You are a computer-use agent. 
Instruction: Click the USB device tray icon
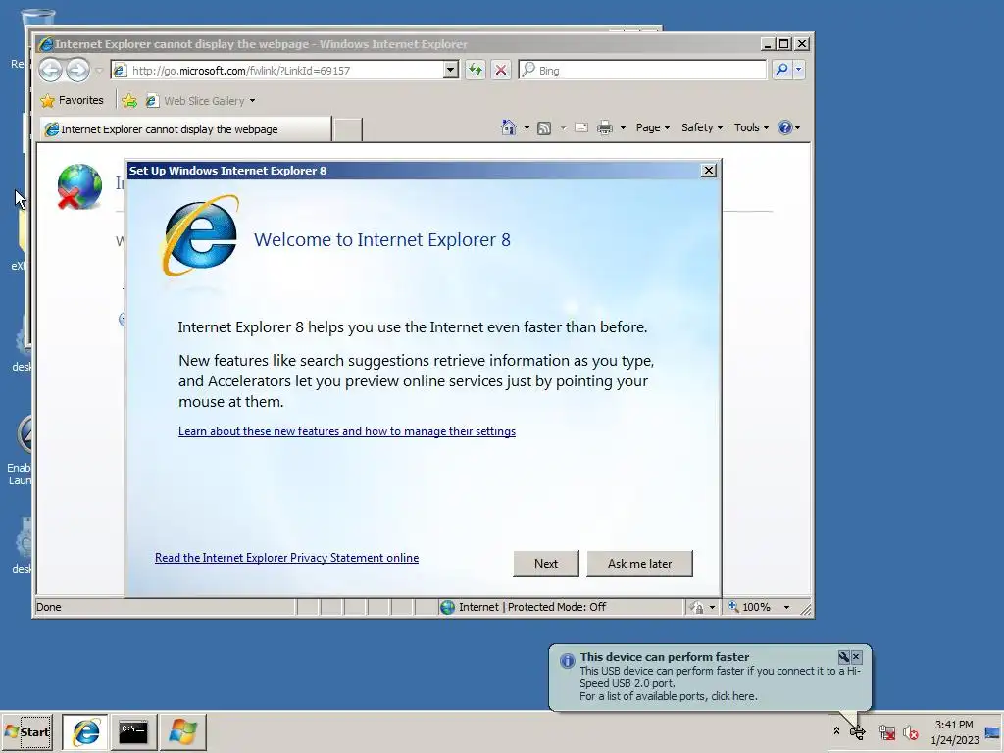pos(858,731)
